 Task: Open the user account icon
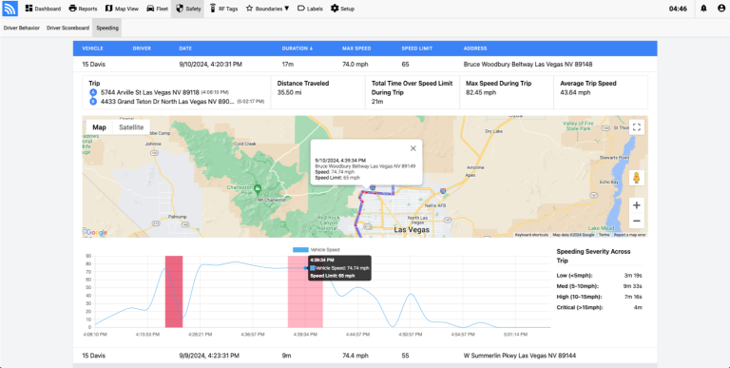721,9
